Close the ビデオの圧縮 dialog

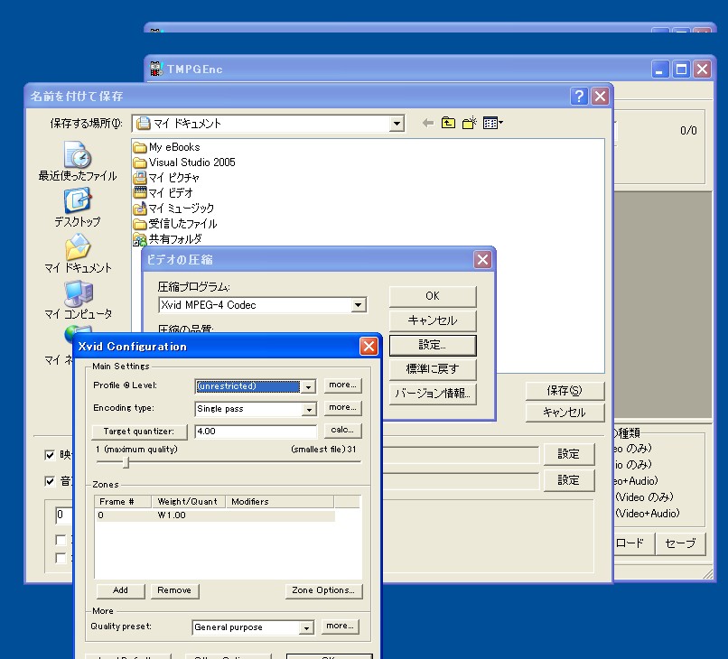pos(482,259)
